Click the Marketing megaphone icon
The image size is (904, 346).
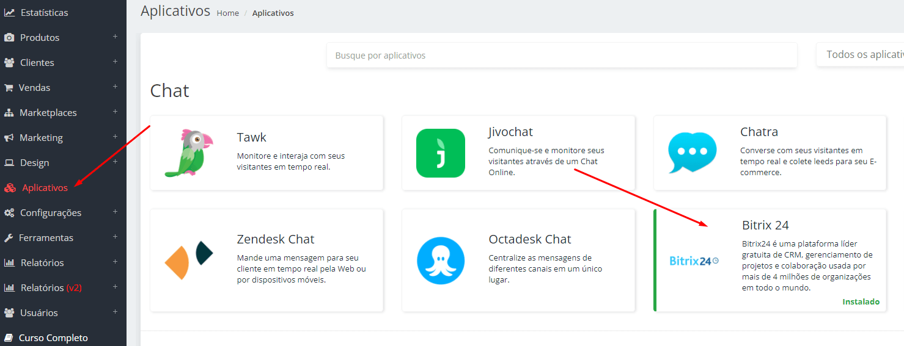pyautogui.click(x=9, y=138)
